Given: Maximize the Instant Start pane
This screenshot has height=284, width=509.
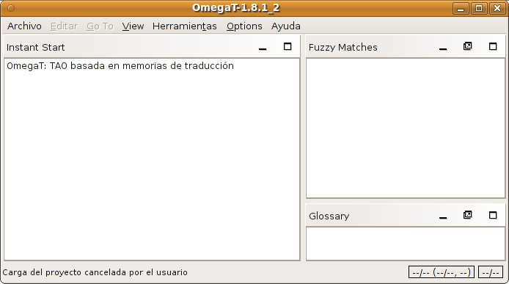Looking at the screenshot, I should (288, 47).
